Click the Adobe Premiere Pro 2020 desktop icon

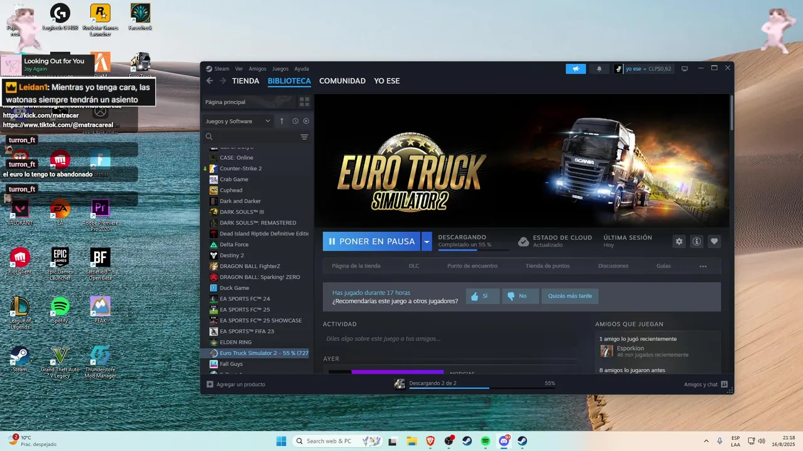(x=100, y=215)
